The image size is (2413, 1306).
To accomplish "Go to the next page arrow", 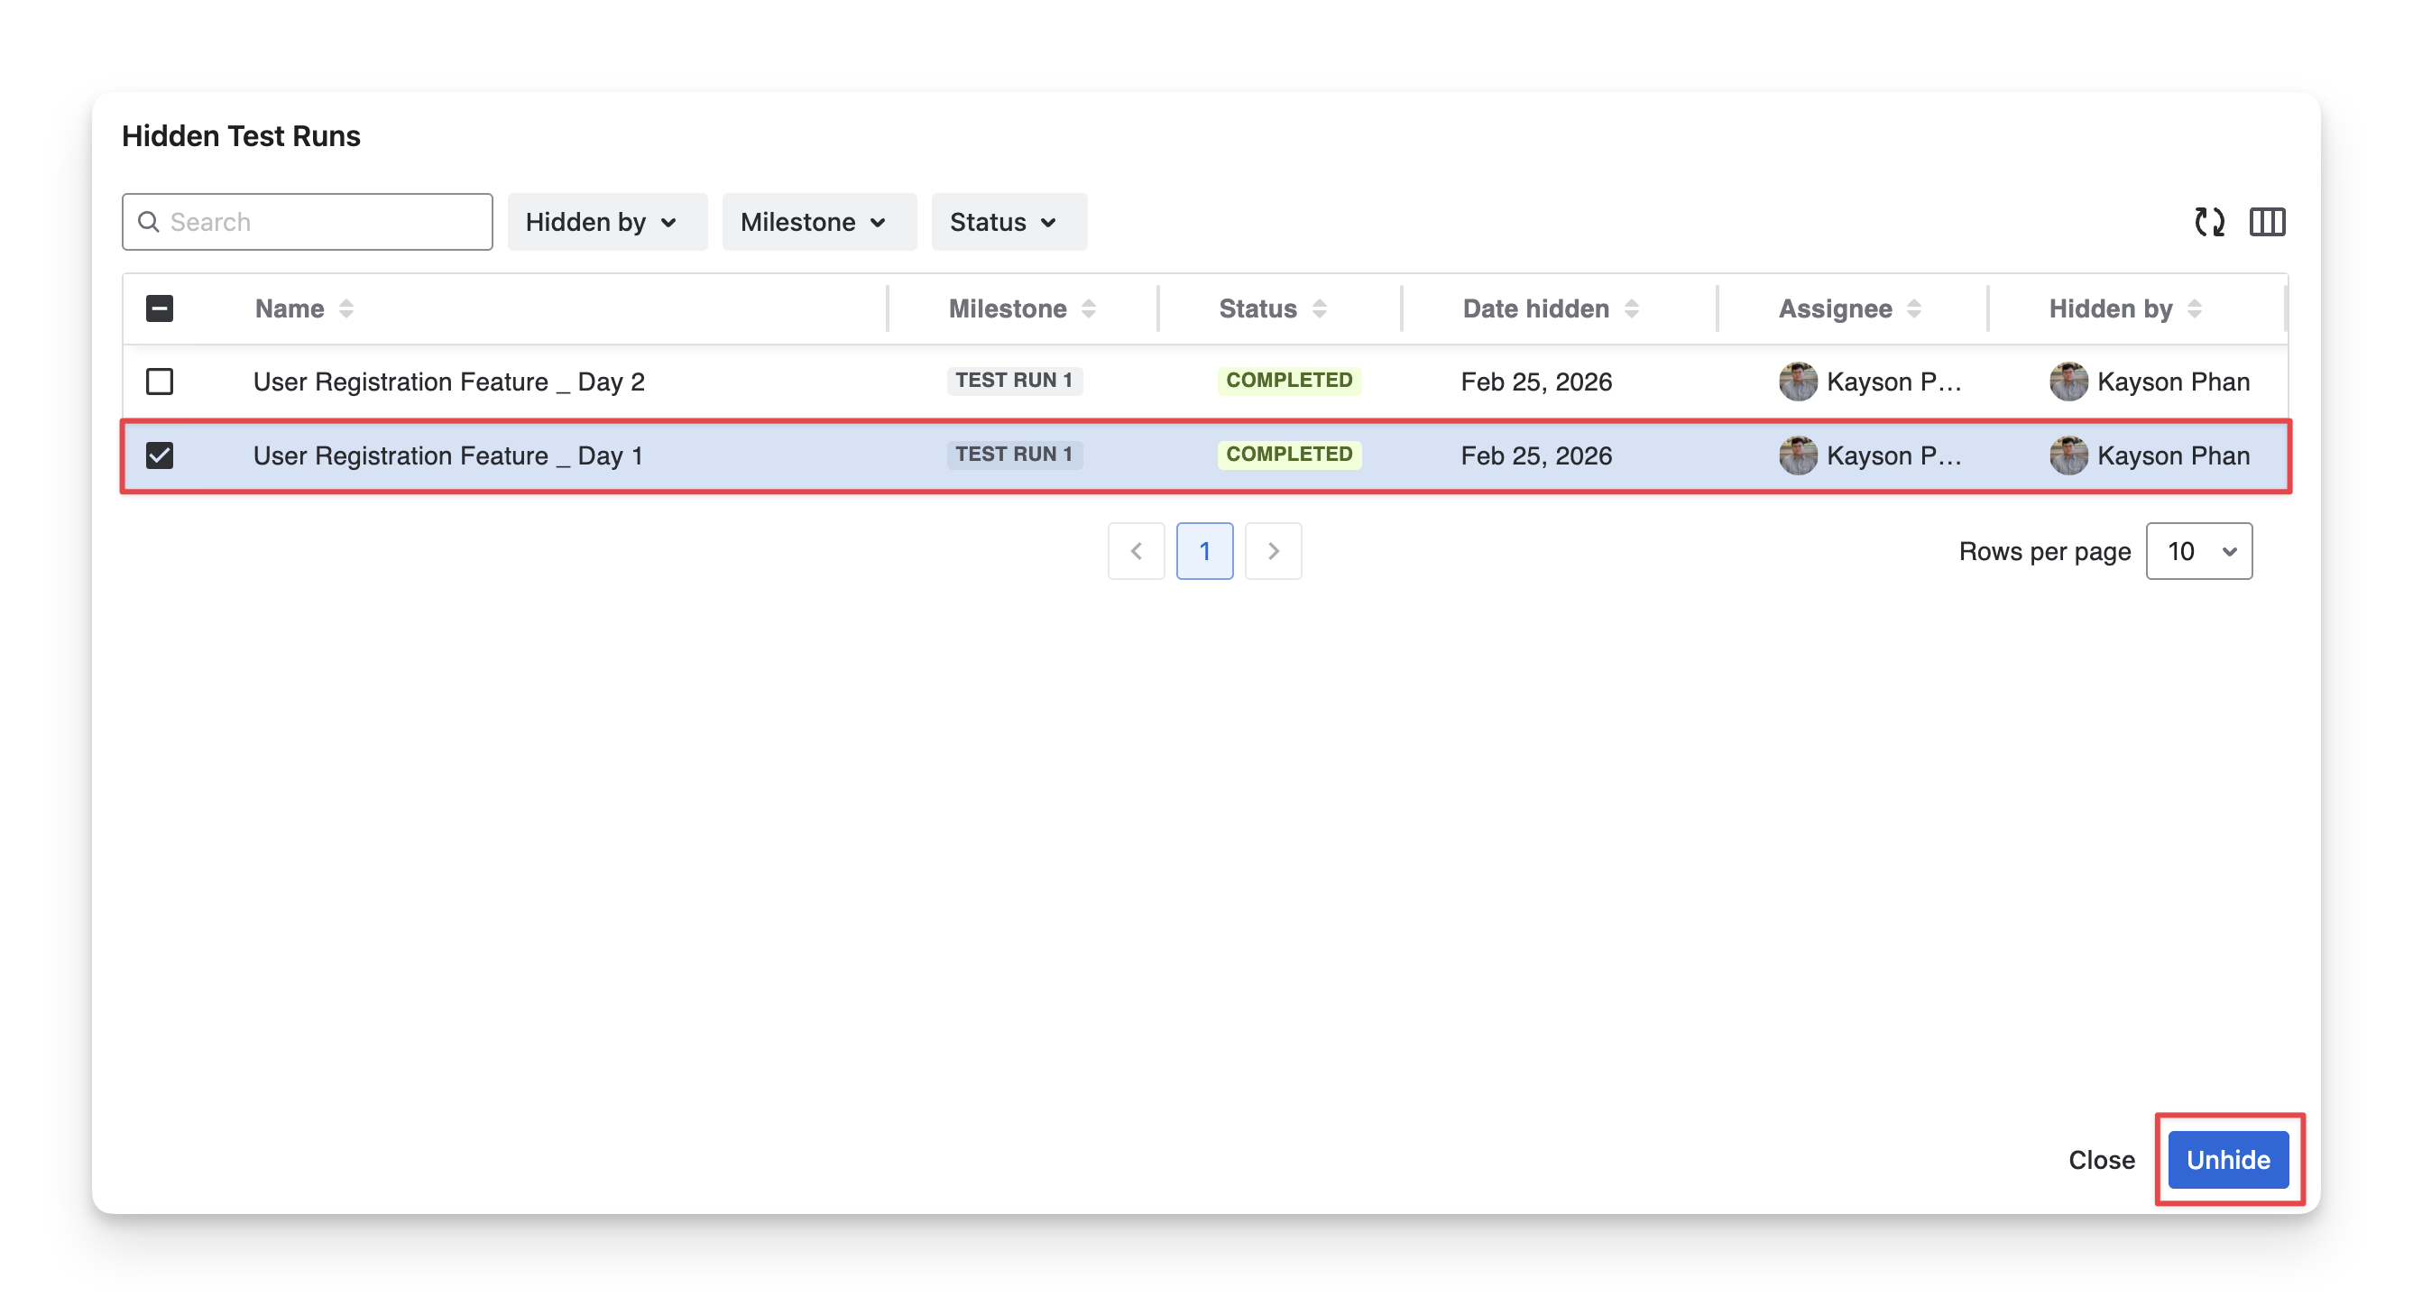I will tap(1273, 551).
